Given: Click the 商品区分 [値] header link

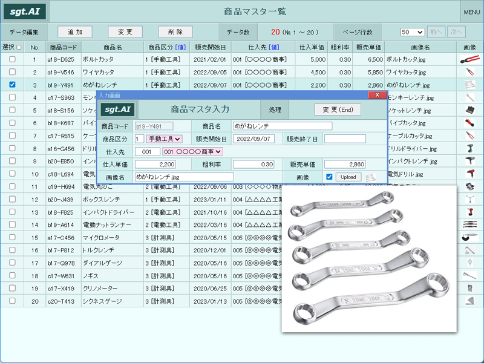Looking at the screenshot, I should (x=180, y=47).
